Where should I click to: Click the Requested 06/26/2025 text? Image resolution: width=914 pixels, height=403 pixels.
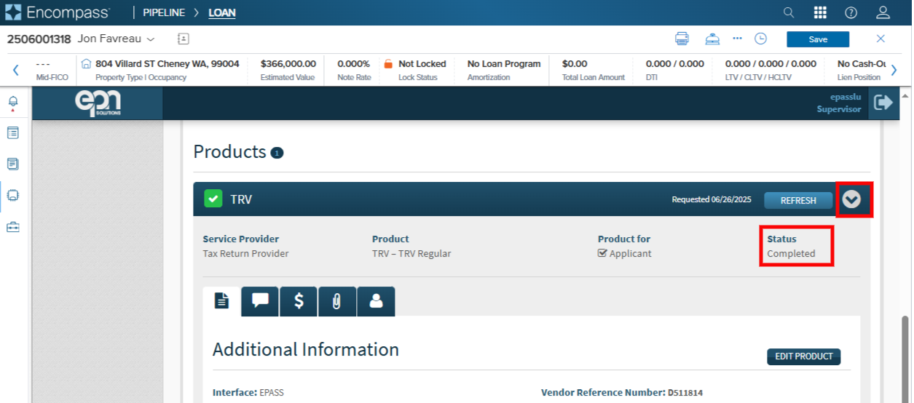coord(712,199)
